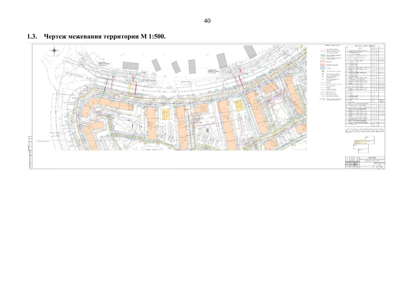
Task: Click the circled Roman numeral II marker
Action: [x=207, y=130]
